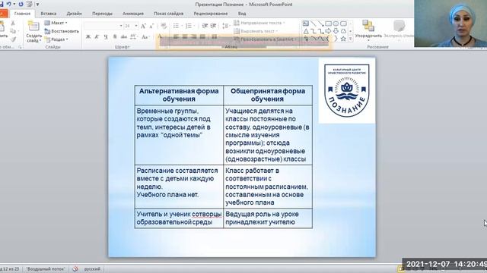Open the Анимация tab
This screenshot has width=487, height=273.
[133, 14]
